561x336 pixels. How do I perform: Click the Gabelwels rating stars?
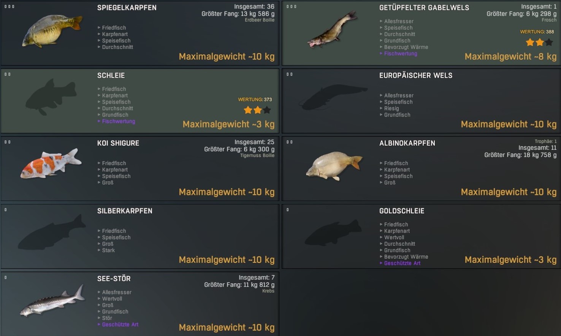point(539,42)
